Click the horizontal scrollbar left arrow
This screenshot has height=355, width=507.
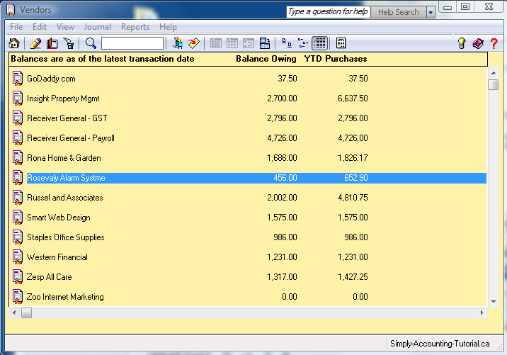(14, 312)
